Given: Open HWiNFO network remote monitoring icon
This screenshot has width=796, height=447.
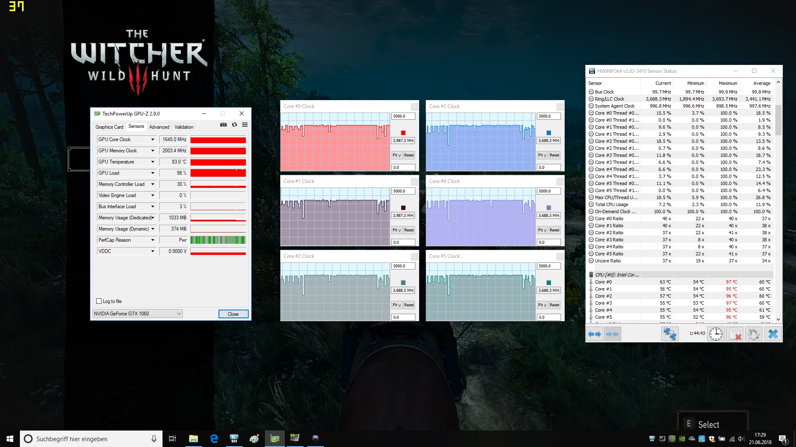Looking at the screenshot, I should [670, 334].
